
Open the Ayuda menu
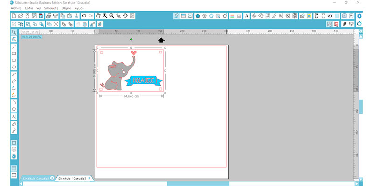pyautogui.click(x=79, y=8)
